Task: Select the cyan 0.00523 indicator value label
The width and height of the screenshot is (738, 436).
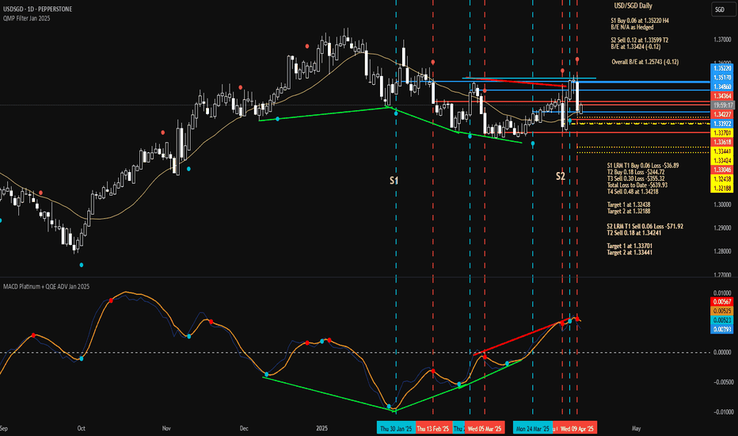Action: 722,320
